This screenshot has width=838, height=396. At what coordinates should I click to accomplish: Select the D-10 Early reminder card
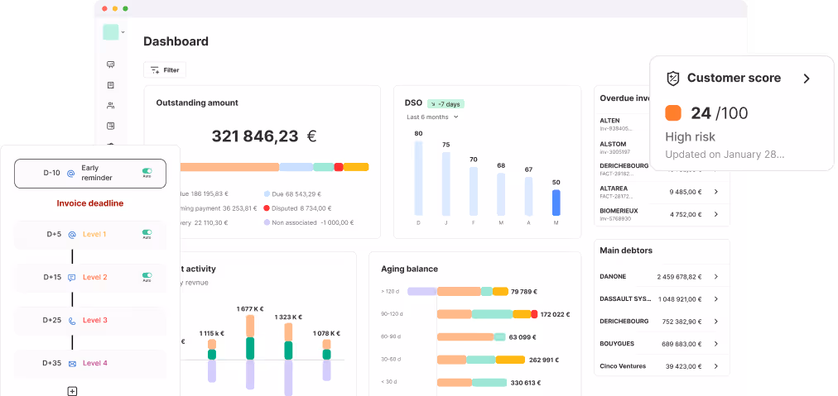click(89, 174)
